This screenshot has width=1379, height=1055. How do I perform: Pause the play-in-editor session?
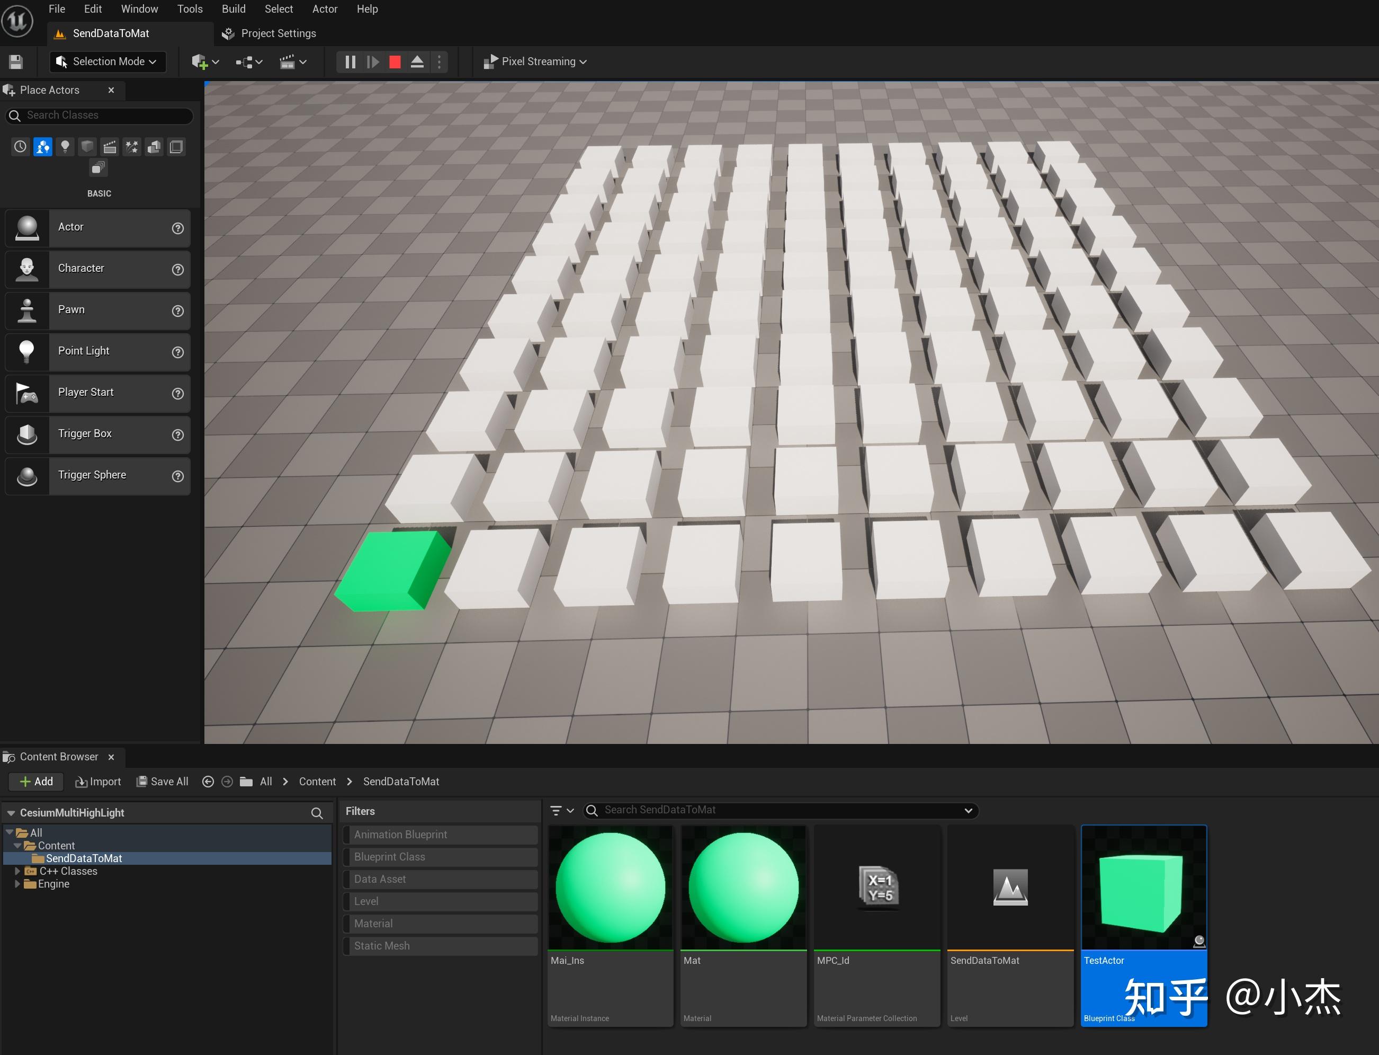coord(350,61)
